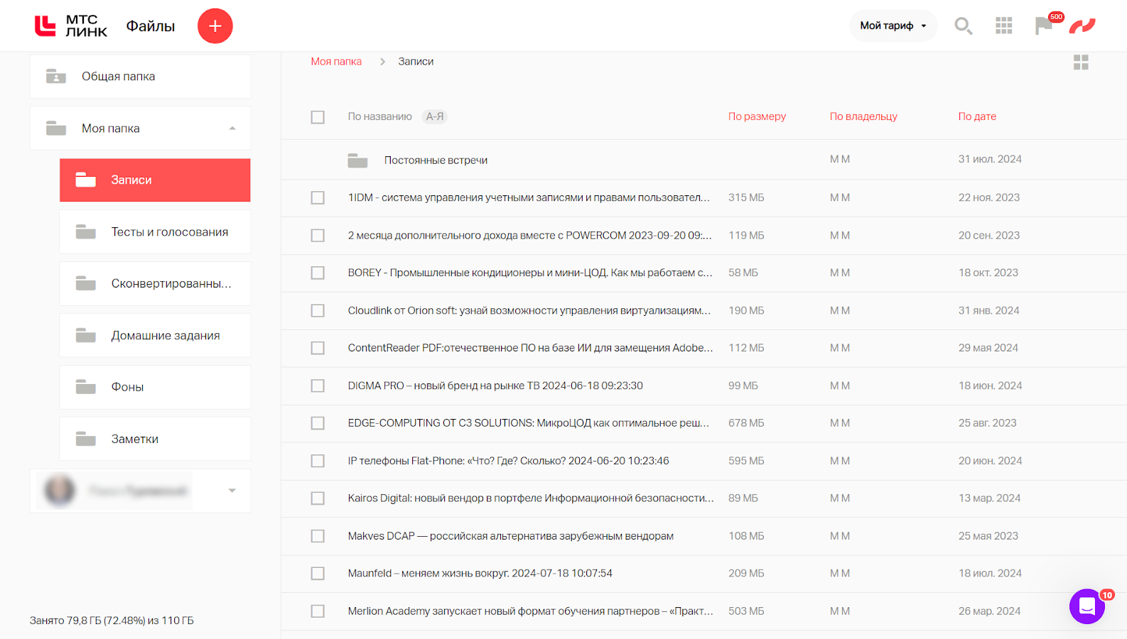This screenshot has height=639, width=1127.
Task: Click the Постоянные встречи folder icon
Action: pyautogui.click(x=357, y=160)
